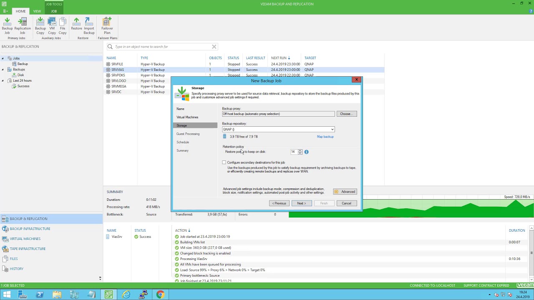534x300 pixels.
Task: Select the SRVDC job row icon
Action: click(108, 92)
